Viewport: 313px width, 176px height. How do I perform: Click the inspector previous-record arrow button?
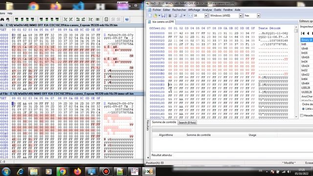tap(308, 33)
